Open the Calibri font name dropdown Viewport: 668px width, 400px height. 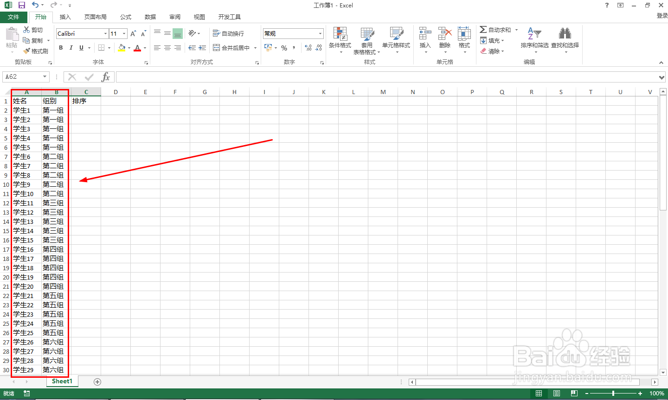pyautogui.click(x=106, y=33)
